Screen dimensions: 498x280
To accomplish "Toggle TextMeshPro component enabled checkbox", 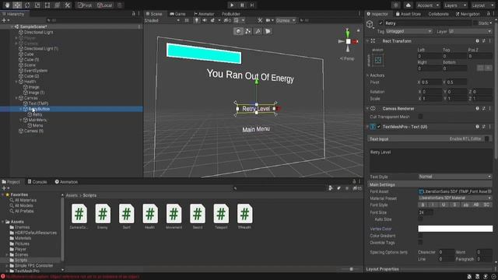I will pos(379,127).
